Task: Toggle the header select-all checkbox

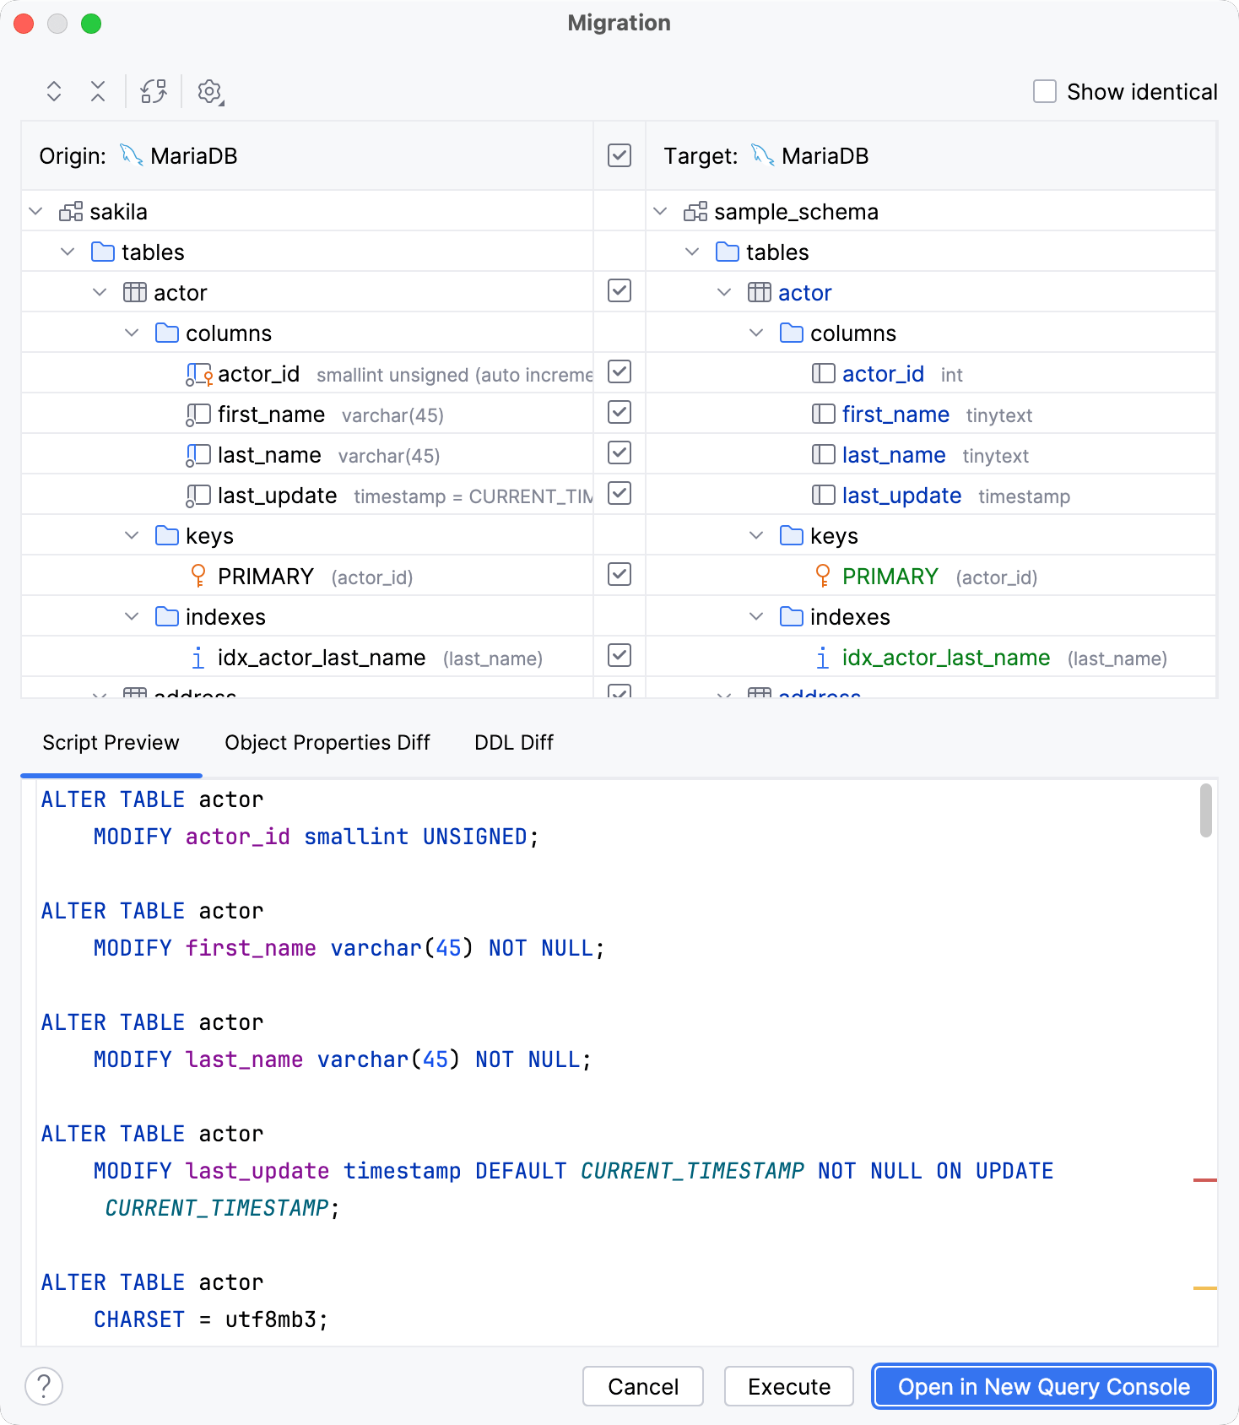Action: (x=619, y=155)
